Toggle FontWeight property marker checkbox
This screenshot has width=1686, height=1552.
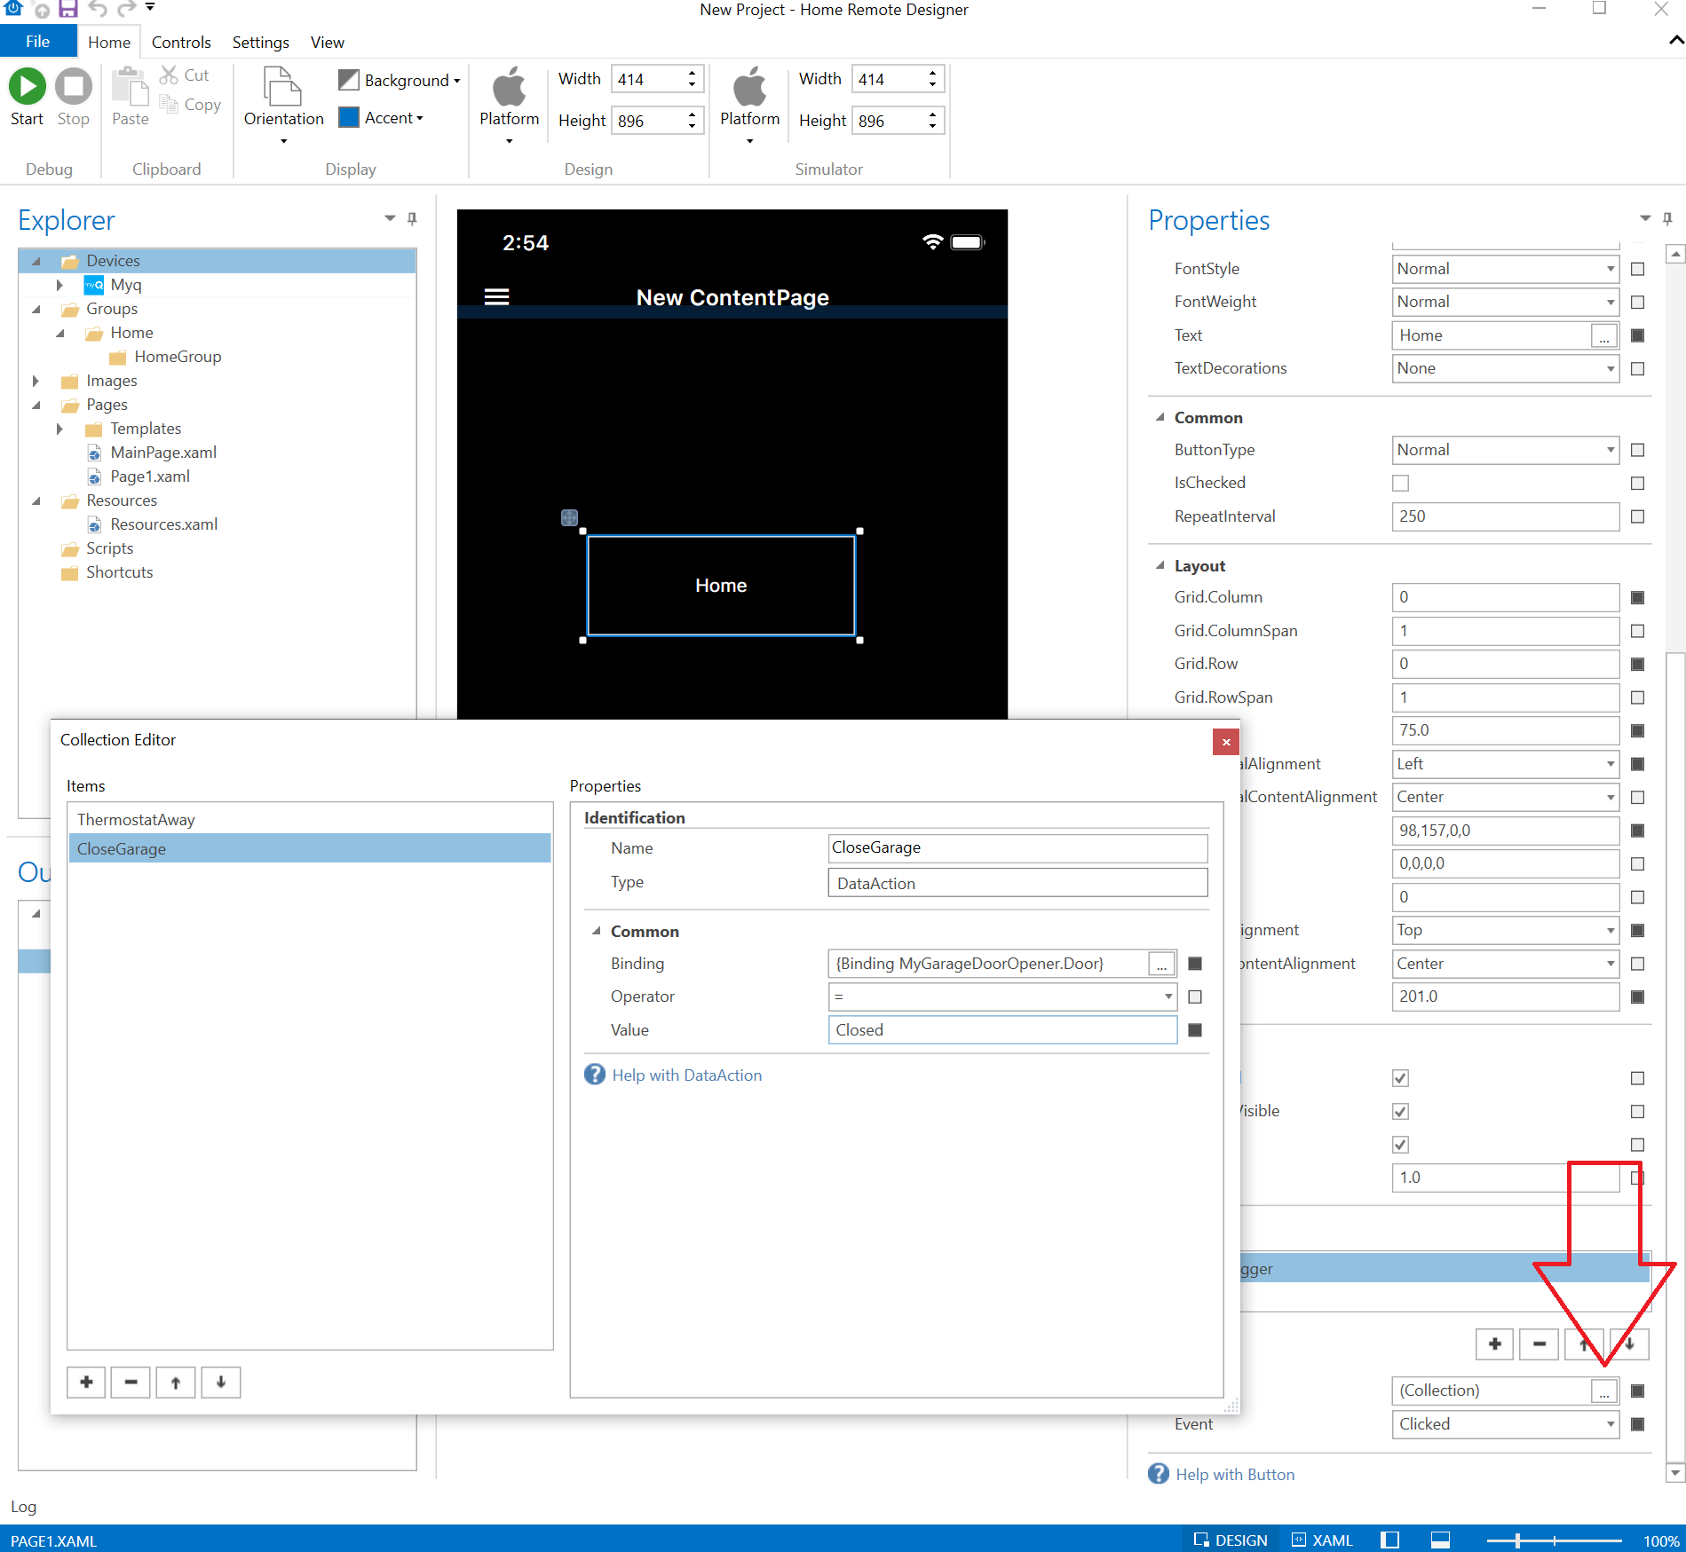(x=1638, y=302)
